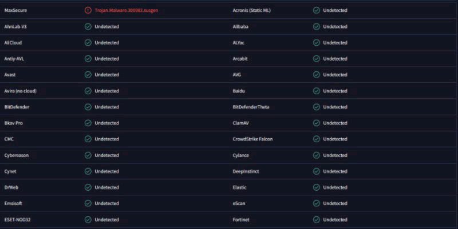
Task: Click the green check icon for ESET-NOD32
Action: tap(88, 219)
